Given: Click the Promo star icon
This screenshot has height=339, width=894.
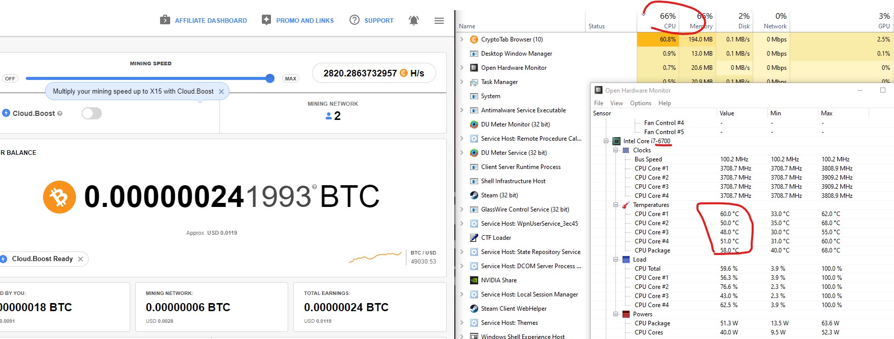Looking at the screenshot, I should (266, 20).
